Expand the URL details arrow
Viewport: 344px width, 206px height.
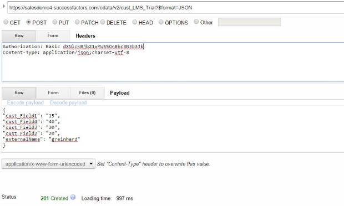[x=3, y=6]
